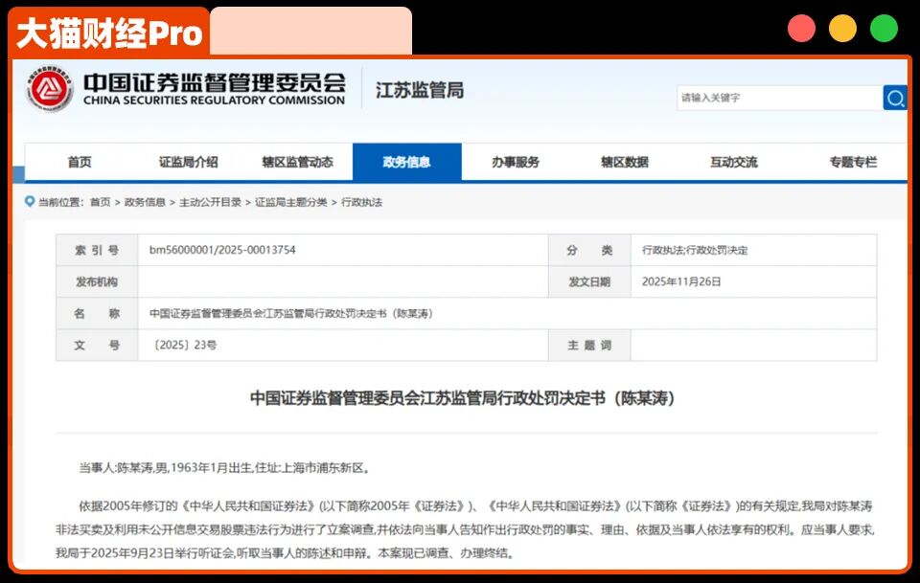Viewport: 920px width, 583px height.
Task: Click the CSRC red emblem logo
Action: point(50,90)
